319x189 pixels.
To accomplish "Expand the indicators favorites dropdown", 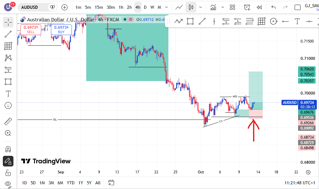I will pyautogui.click(x=223, y=7).
